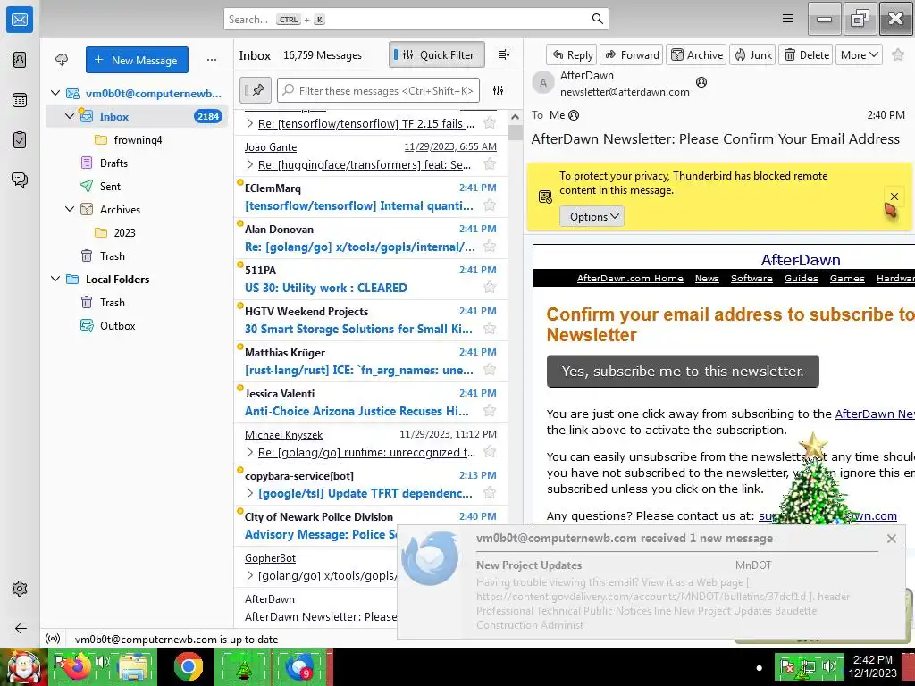The height and width of the screenshot is (686, 915).
Task: Star the 511PA Utility work message
Action: (490, 287)
